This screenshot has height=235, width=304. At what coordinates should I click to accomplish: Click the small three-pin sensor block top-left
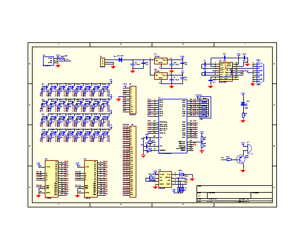tap(49, 61)
